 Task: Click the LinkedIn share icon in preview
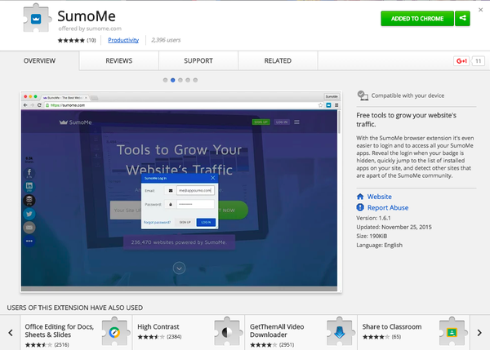click(29, 186)
